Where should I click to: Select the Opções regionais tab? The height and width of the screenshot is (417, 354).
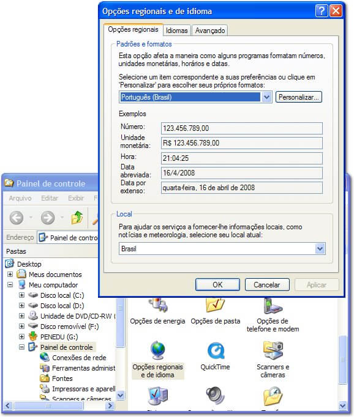point(133,29)
